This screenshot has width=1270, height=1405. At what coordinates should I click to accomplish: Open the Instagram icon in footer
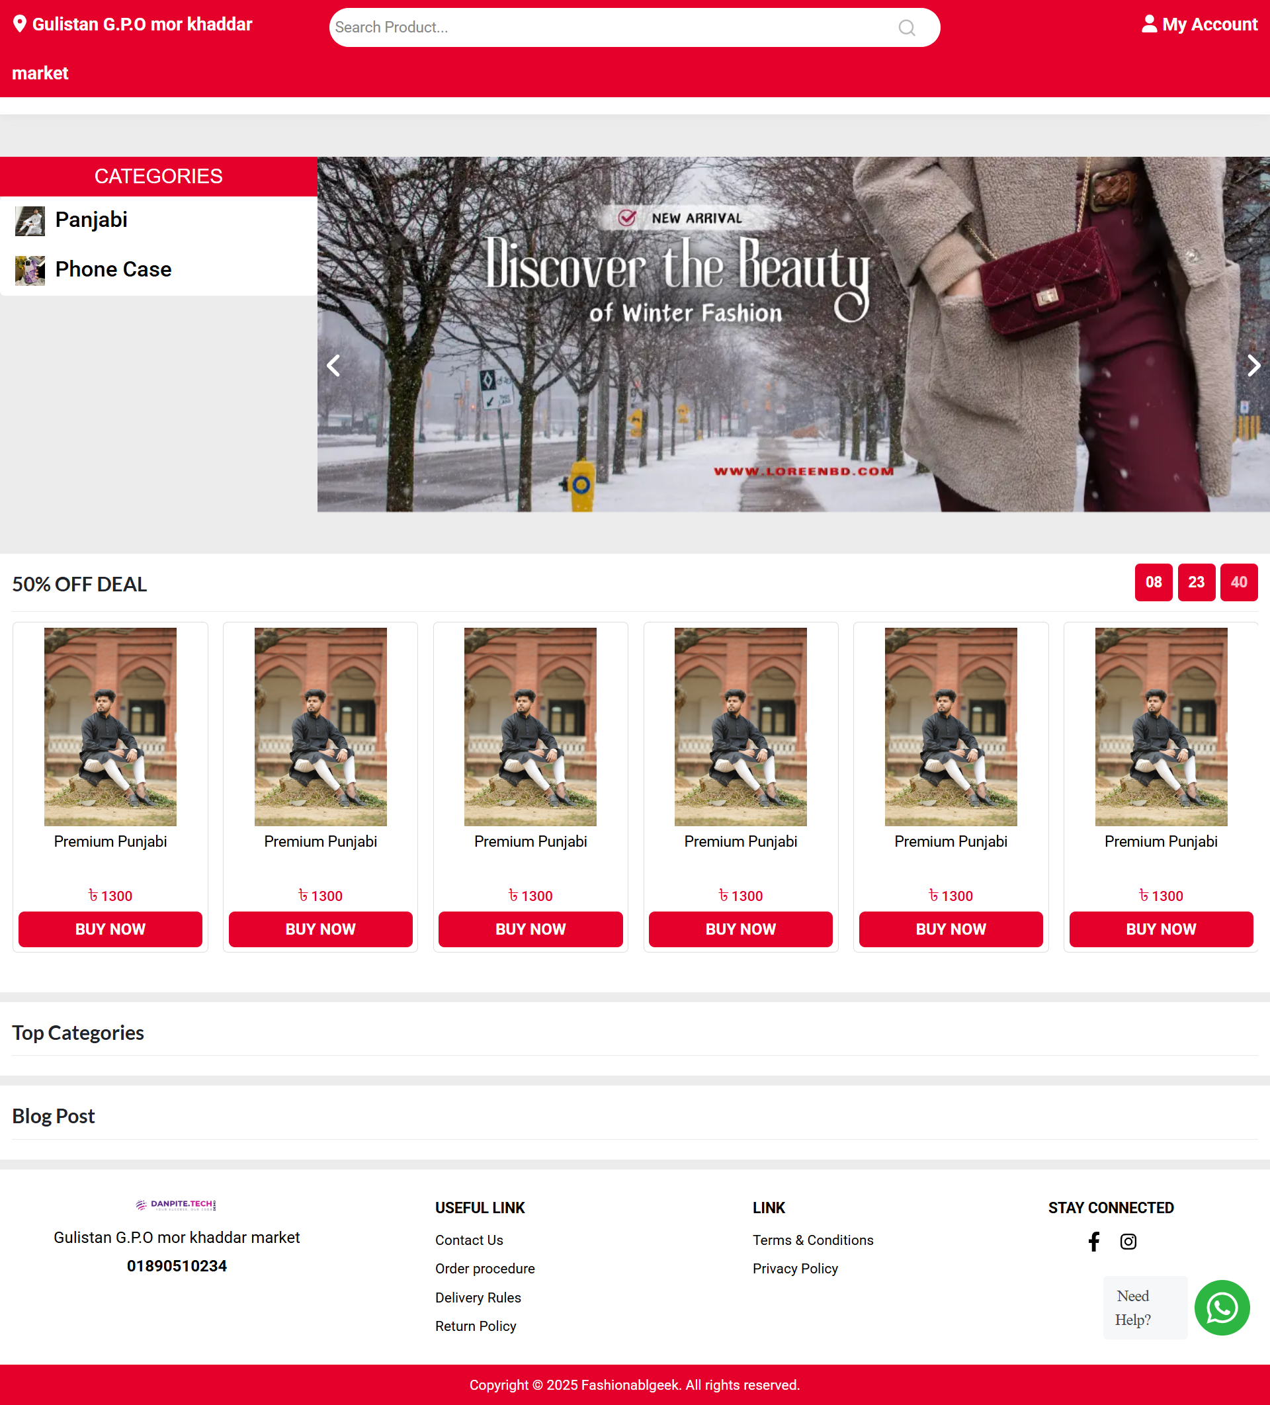[x=1128, y=1241]
